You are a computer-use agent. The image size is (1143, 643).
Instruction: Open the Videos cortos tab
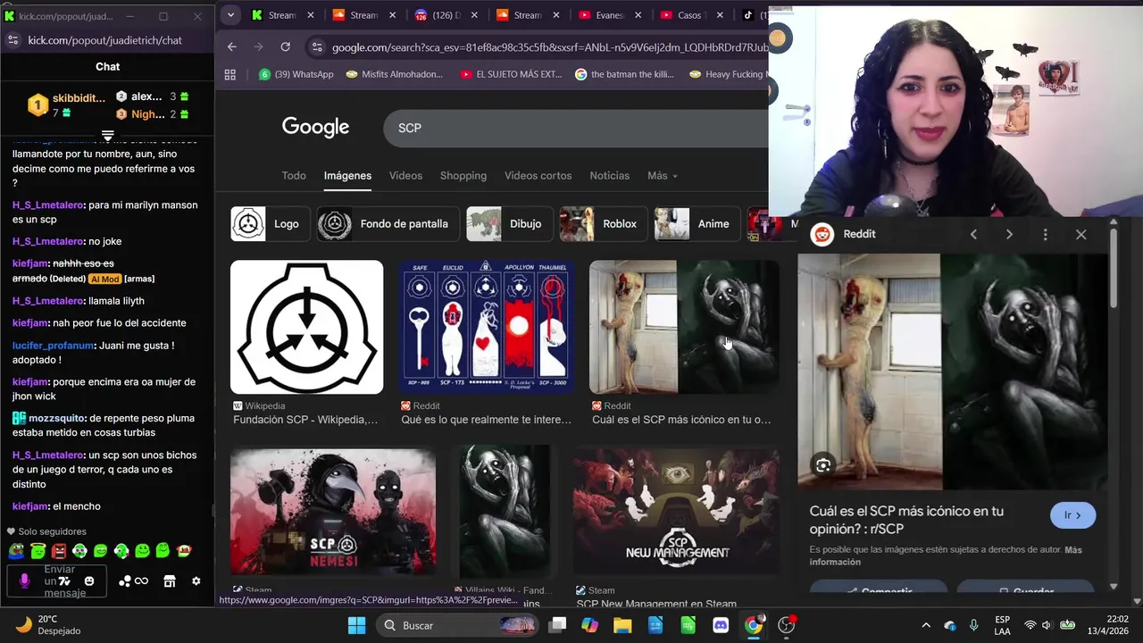538,176
